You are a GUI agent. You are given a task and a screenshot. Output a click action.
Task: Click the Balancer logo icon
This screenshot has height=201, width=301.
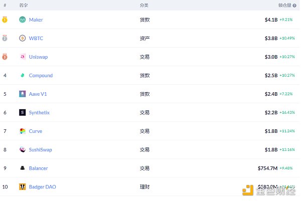(22, 168)
